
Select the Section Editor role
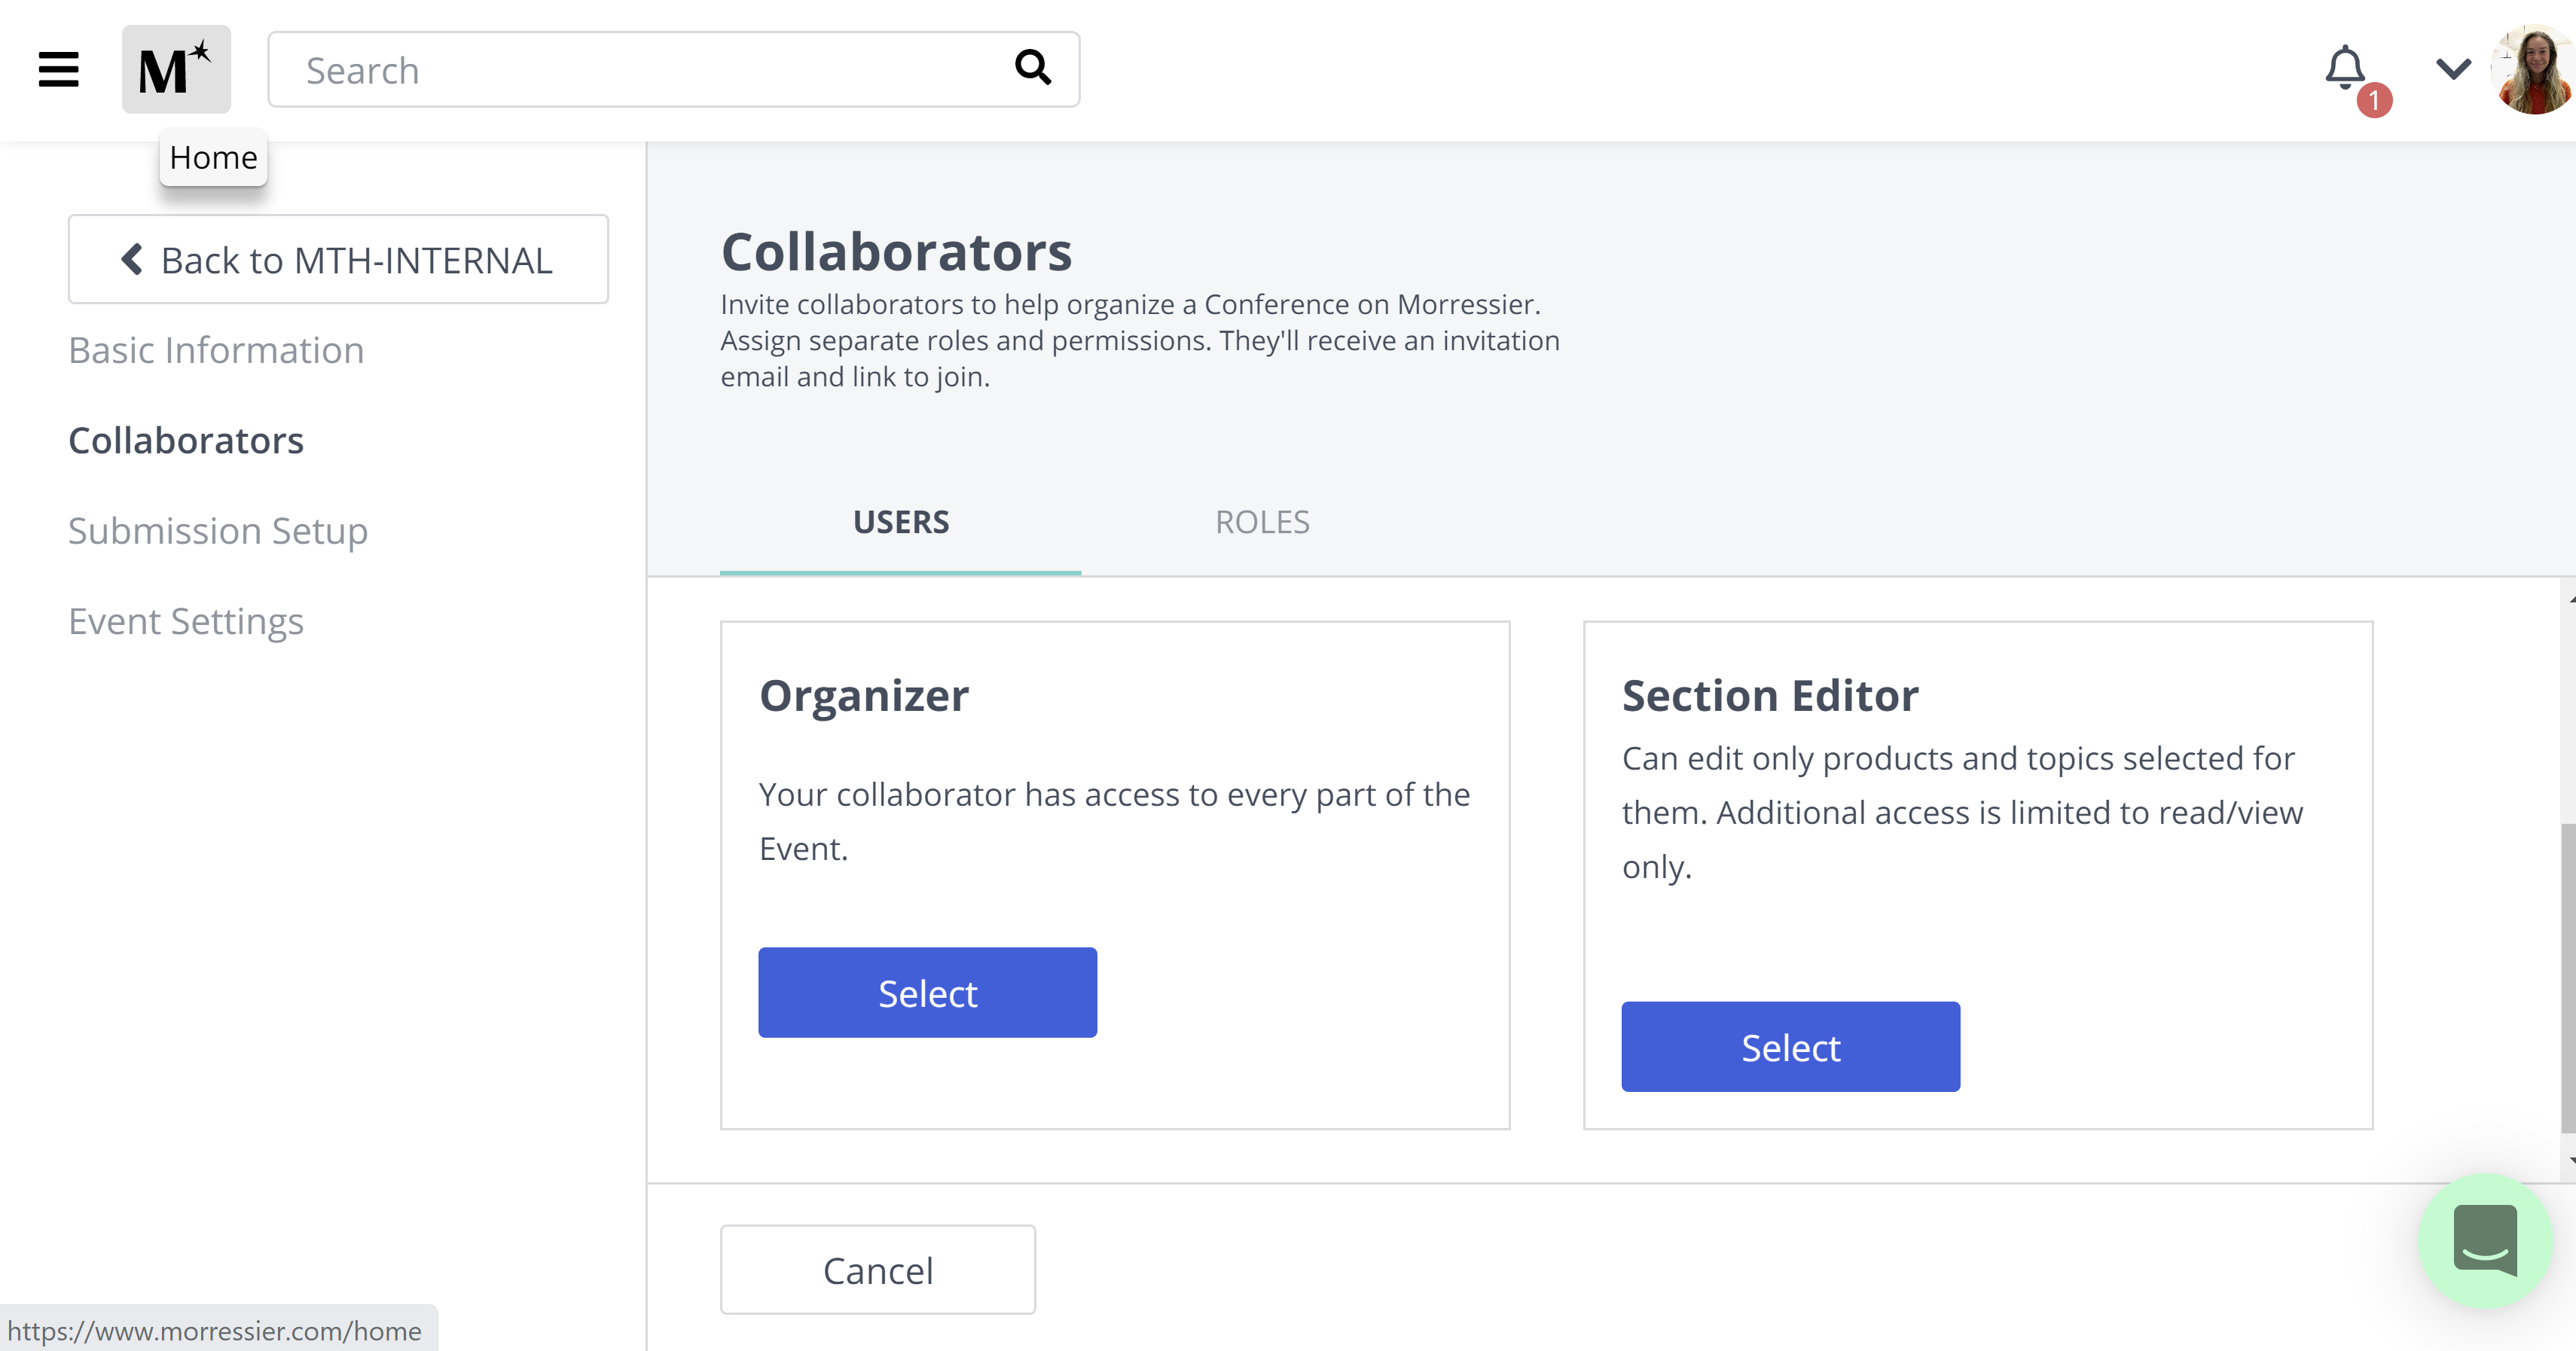1790,1047
